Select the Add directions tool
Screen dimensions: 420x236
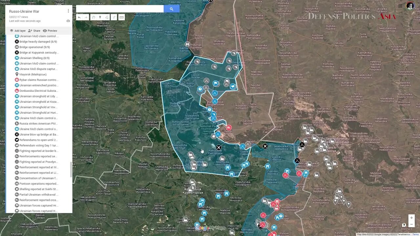tap(114, 17)
